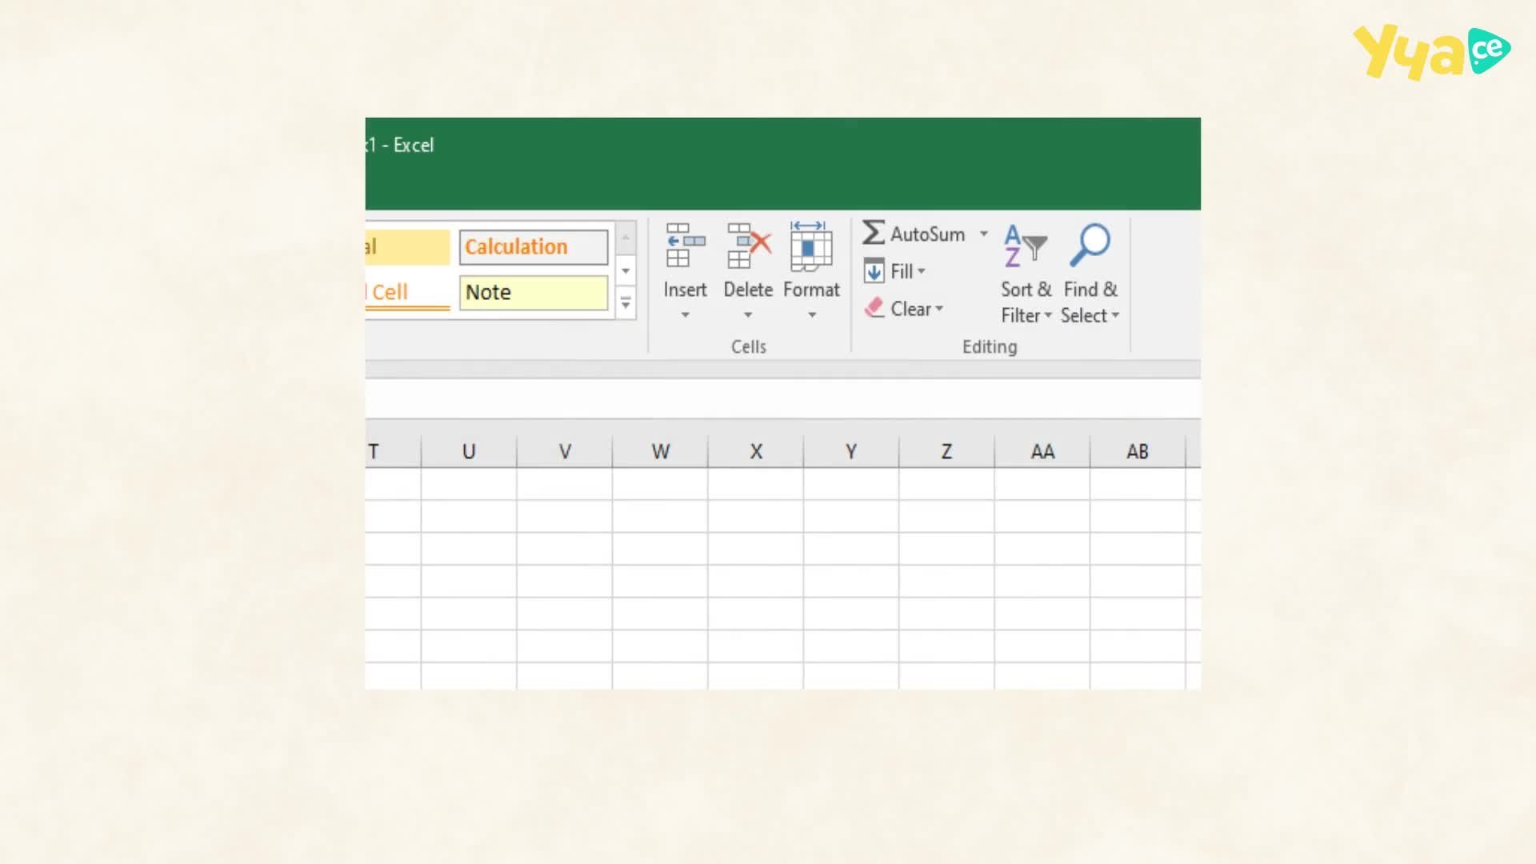The height and width of the screenshot is (864, 1536).
Task: Click the Sort & Filter icon
Action: [1026, 246]
